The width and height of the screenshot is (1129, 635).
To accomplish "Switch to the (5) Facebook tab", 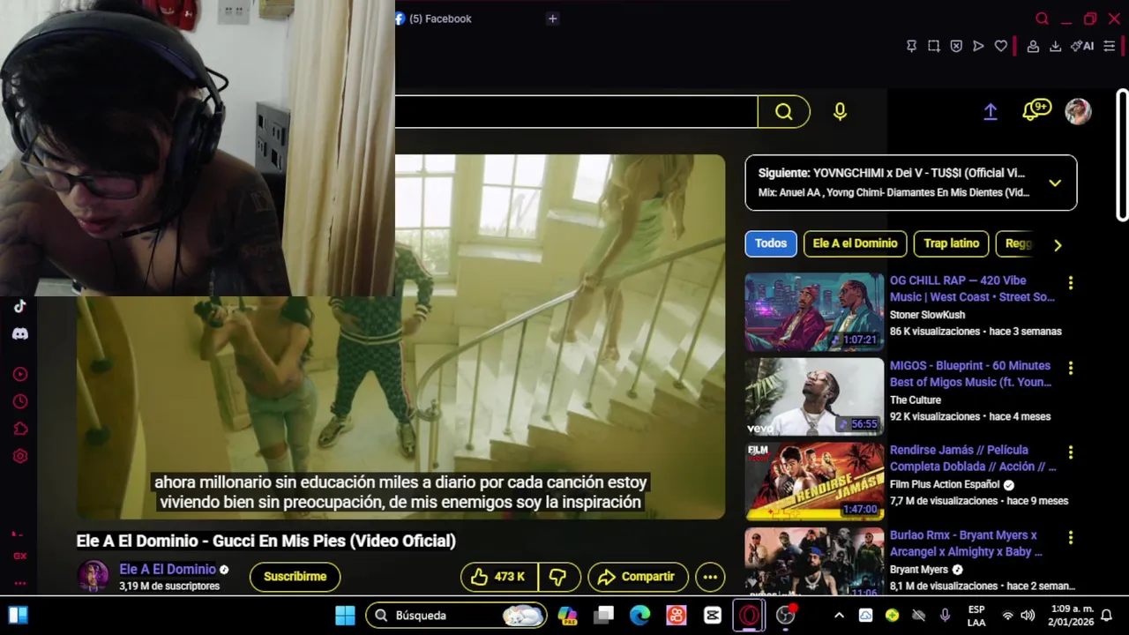I will [433, 19].
